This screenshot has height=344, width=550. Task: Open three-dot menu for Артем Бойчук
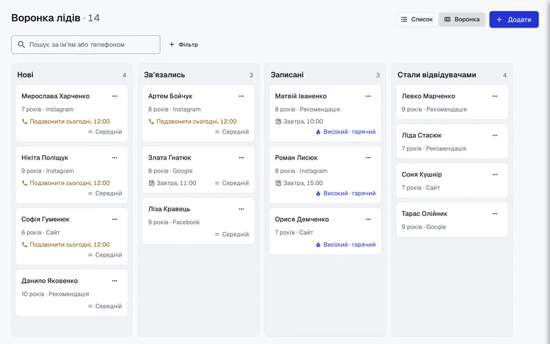(241, 96)
